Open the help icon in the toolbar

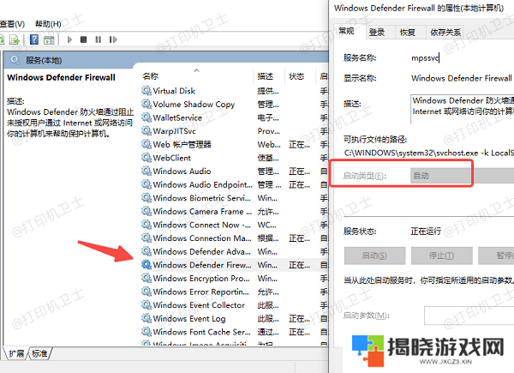coord(34,39)
